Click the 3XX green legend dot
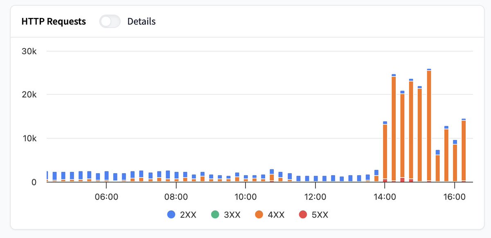 [x=215, y=214]
